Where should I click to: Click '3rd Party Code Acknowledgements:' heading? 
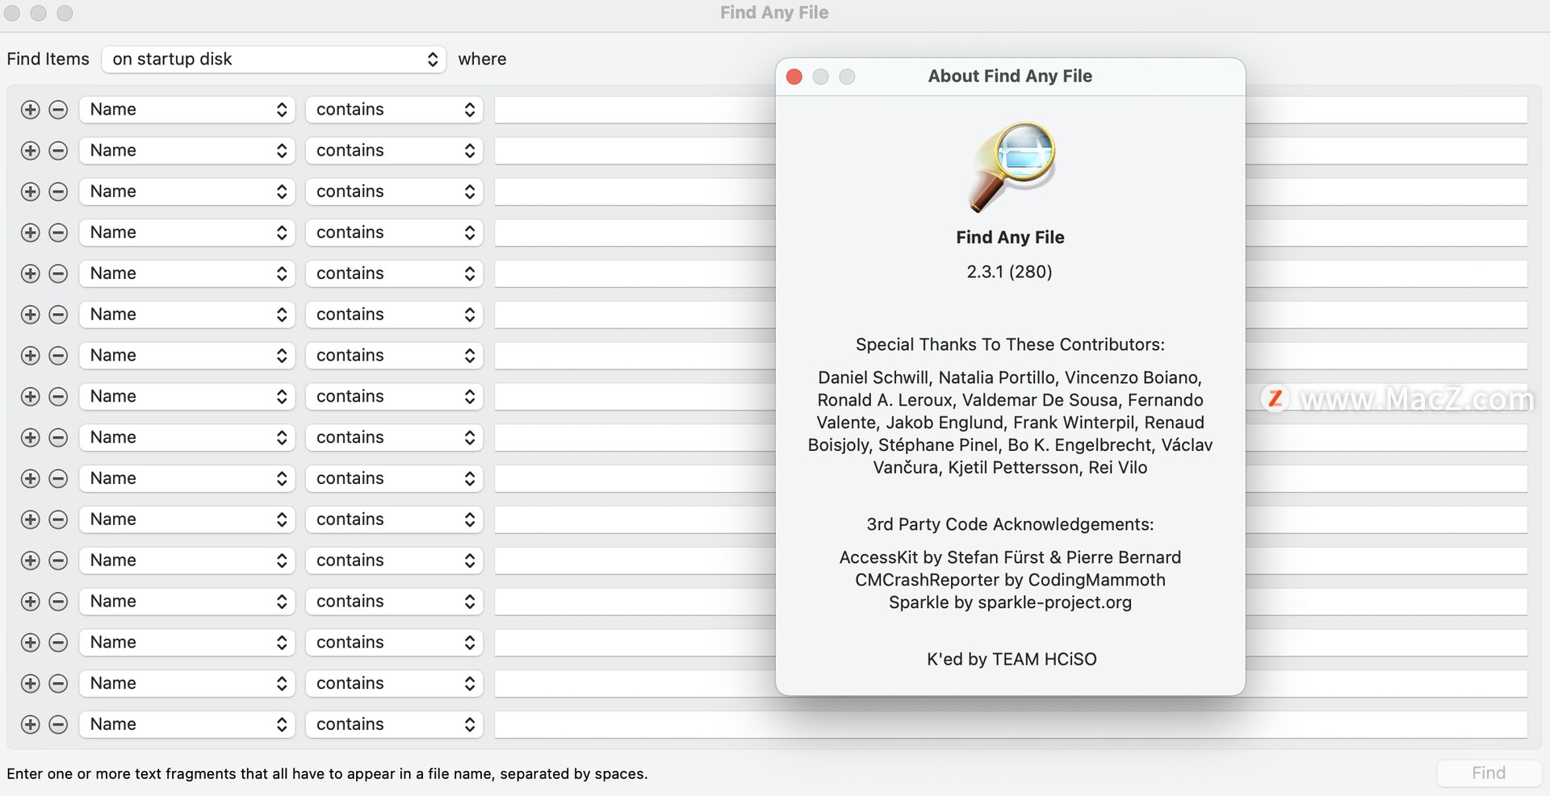[1010, 525]
